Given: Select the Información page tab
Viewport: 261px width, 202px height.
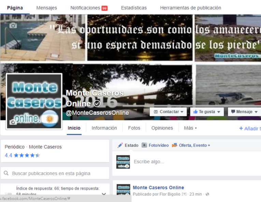Looking at the screenshot, I should click(104, 128).
